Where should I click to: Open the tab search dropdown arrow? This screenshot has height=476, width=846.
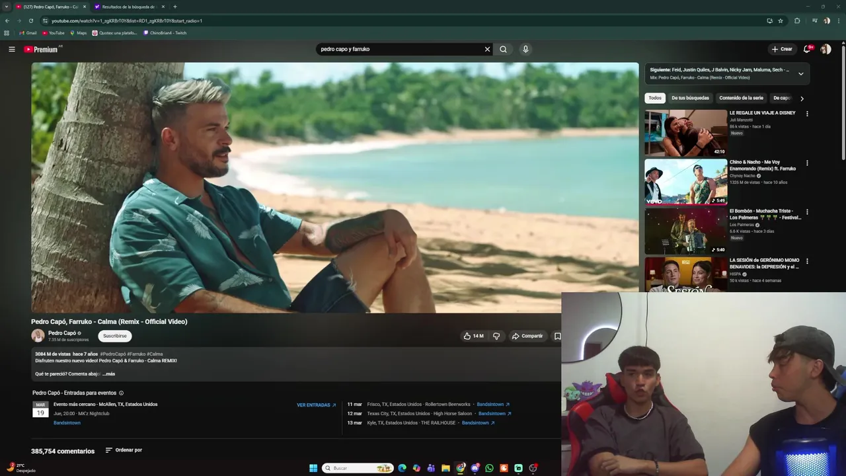[x=7, y=7]
